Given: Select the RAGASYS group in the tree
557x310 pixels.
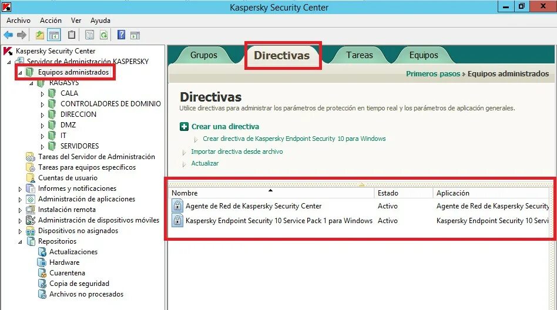Looking at the screenshot, I should 64,83.
